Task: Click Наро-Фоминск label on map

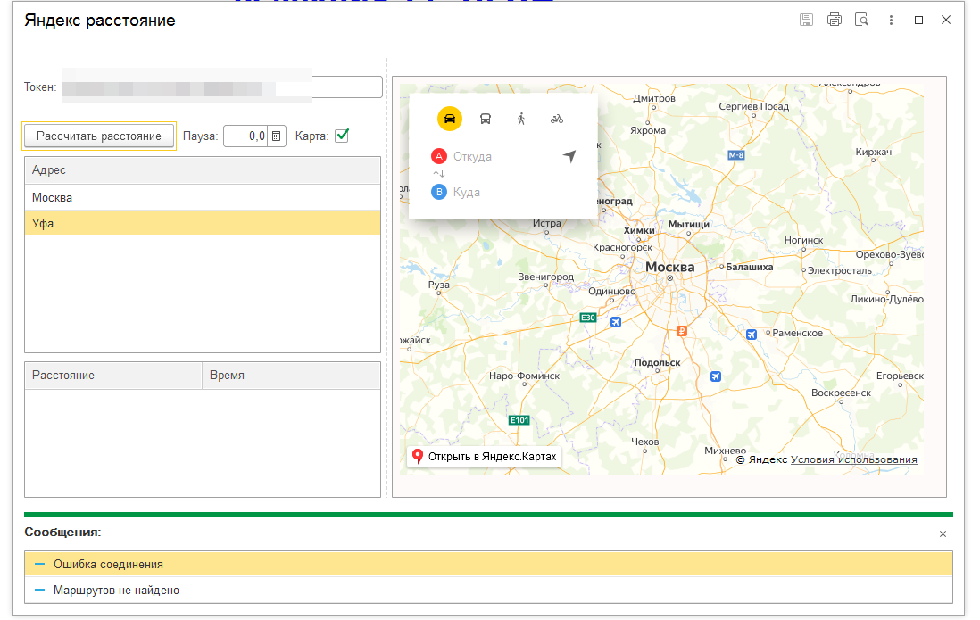Action: pyautogui.click(x=525, y=376)
